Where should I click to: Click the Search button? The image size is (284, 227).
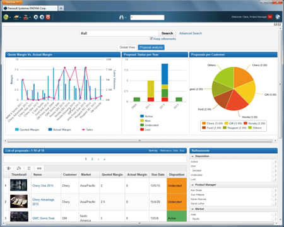pyautogui.click(x=167, y=33)
